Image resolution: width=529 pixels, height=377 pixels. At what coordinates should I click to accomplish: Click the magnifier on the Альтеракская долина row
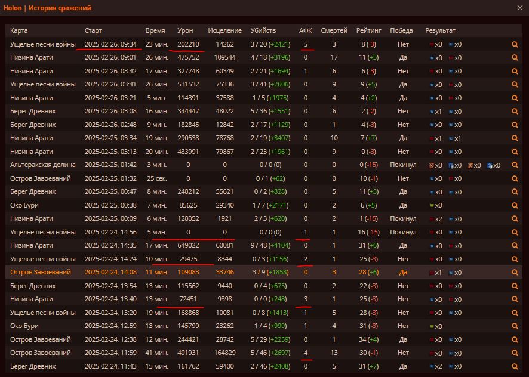tap(515, 165)
